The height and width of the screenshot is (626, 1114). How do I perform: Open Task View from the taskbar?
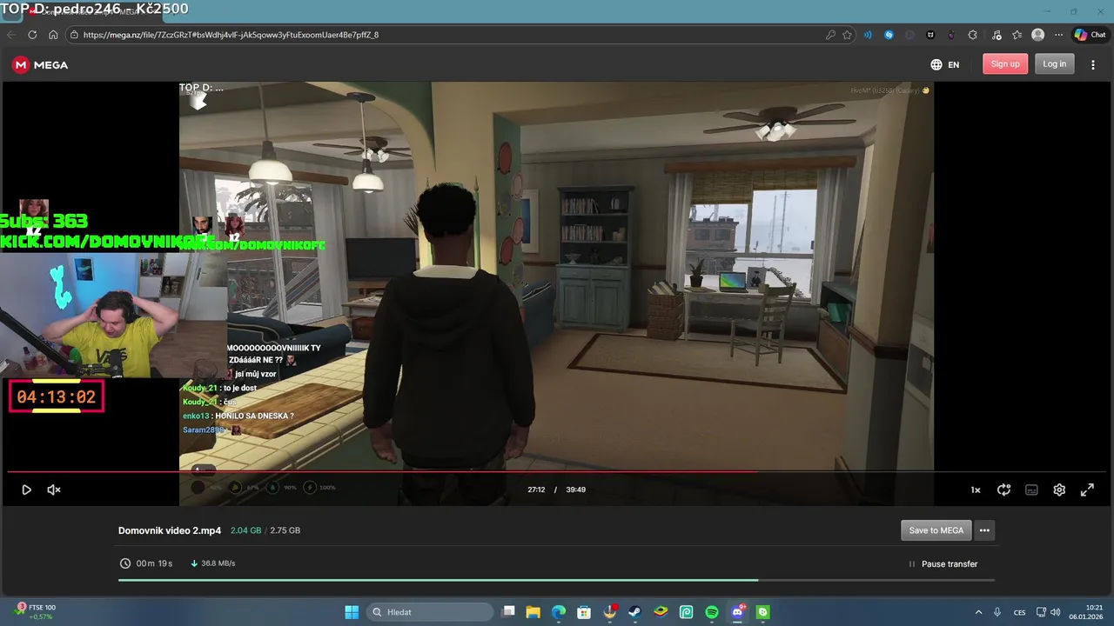point(509,612)
